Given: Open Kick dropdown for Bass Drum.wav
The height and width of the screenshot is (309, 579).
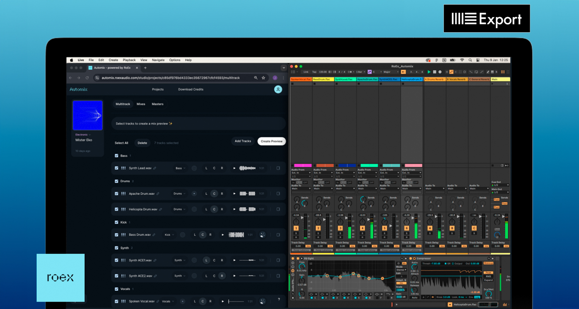Looking at the screenshot, I should coord(169,235).
